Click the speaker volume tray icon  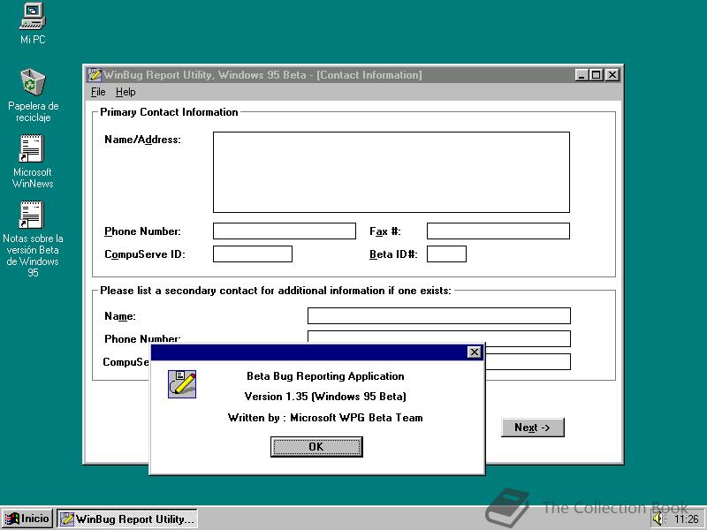(658, 519)
